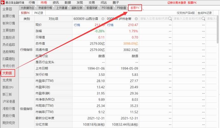Remove 泸州老窖 with its X icon
220x128 pixels.
point(136,19)
